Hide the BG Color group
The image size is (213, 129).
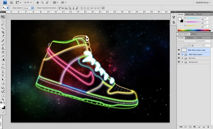179,58
